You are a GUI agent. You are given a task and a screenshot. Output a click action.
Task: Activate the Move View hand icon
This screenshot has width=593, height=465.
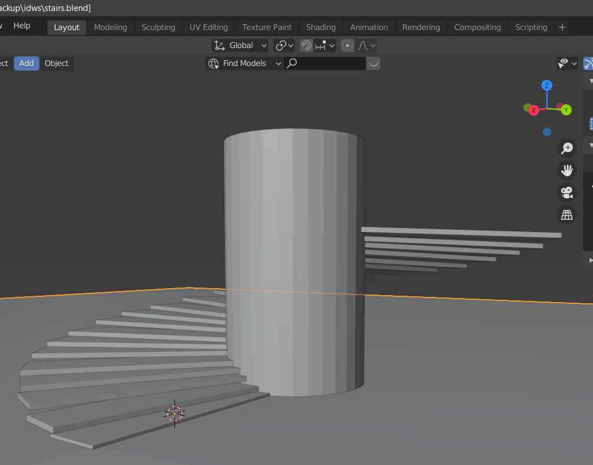click(566, 170)
